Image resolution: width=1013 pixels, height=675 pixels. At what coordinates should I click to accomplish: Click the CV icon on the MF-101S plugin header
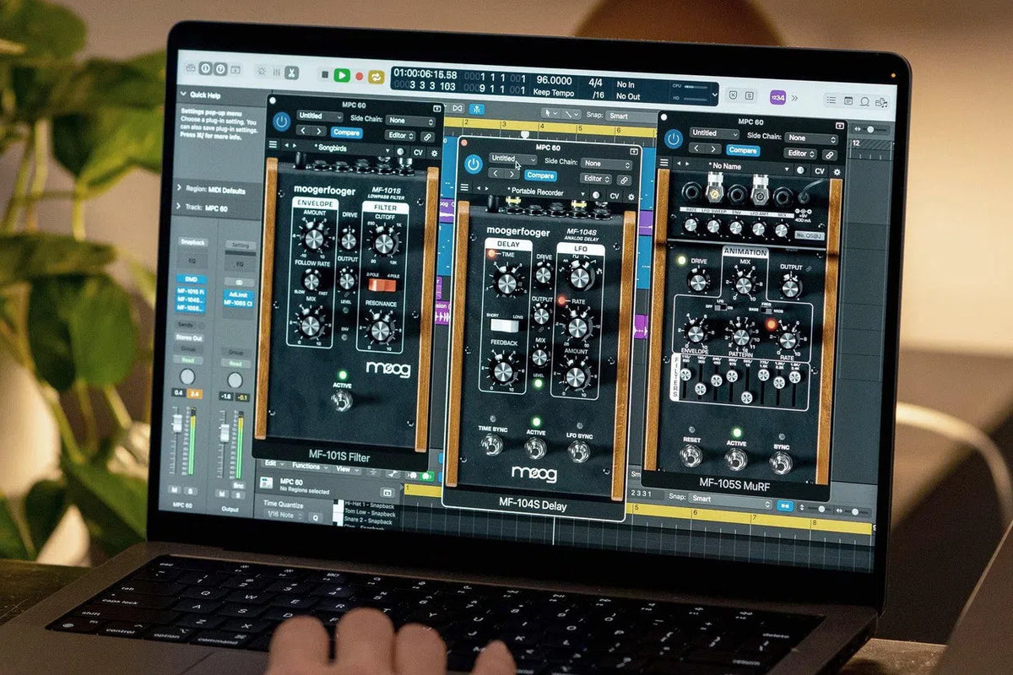(420, 152)
